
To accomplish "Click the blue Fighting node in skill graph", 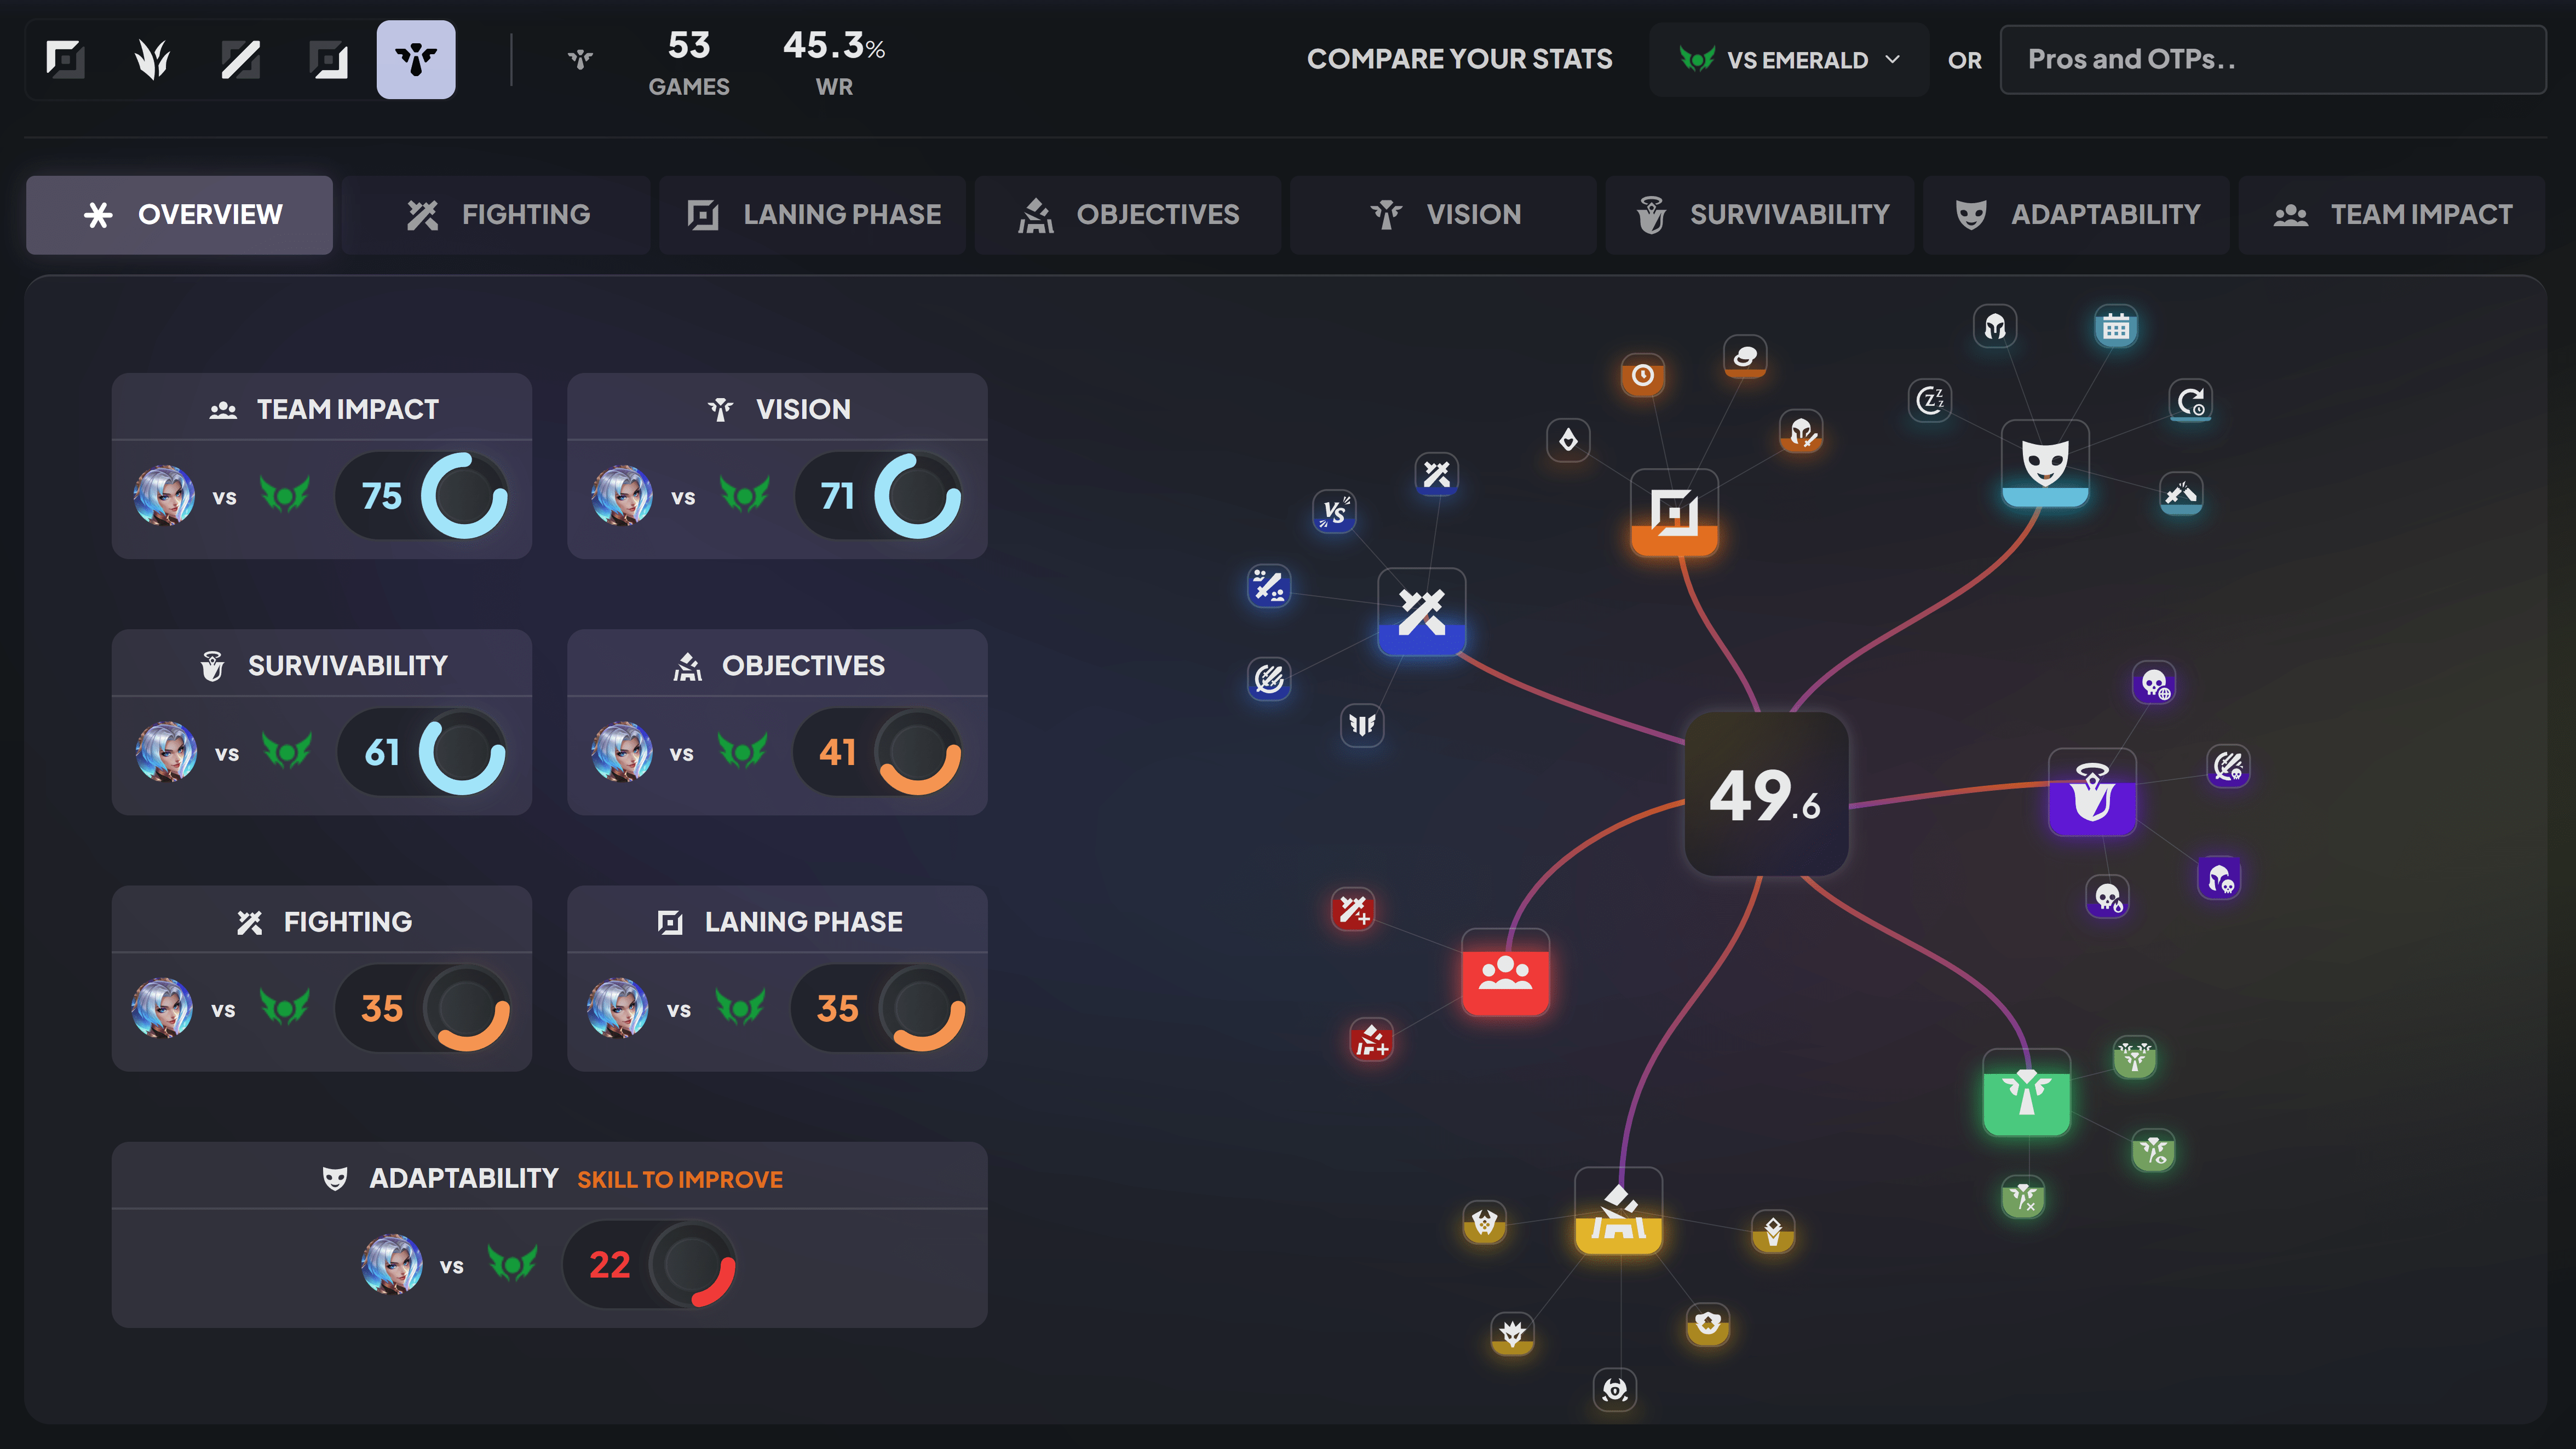I will (x=1421, y=612).
